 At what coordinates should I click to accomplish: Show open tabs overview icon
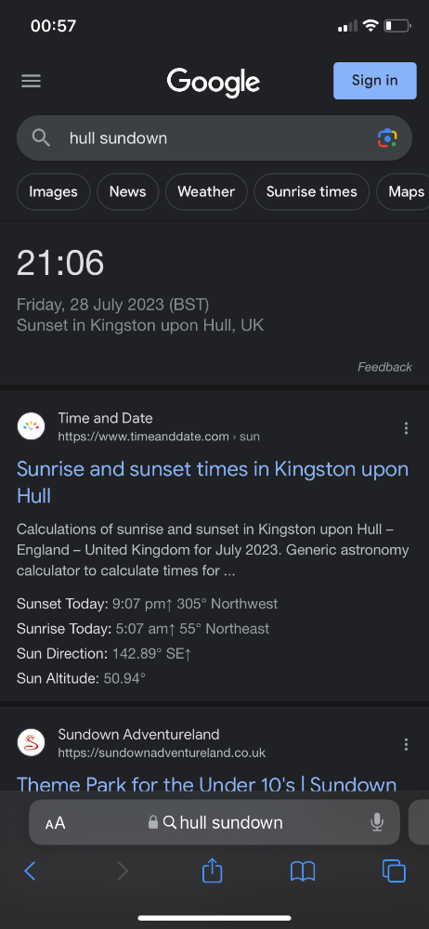[394, 871]
